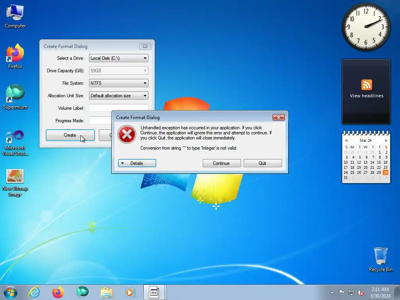Select day 15 in the calendar gadget
The width and height of the screenshot is (400, 300).
[x=380, y=162]
